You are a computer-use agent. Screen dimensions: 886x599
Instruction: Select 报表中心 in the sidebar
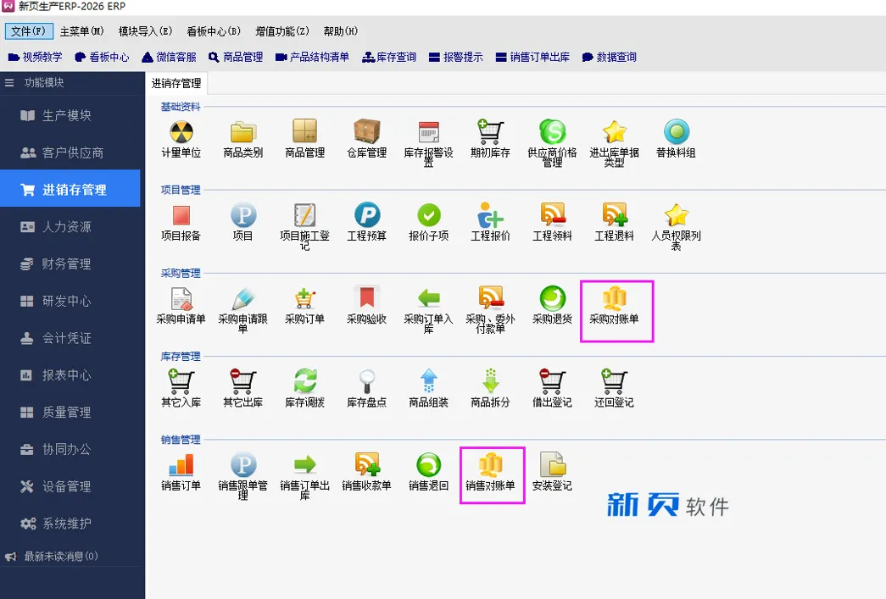click(70, 374)
